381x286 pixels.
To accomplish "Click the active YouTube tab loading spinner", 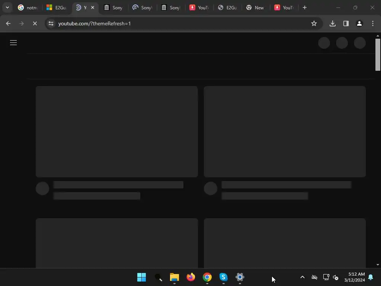I will tap(78, 7).
